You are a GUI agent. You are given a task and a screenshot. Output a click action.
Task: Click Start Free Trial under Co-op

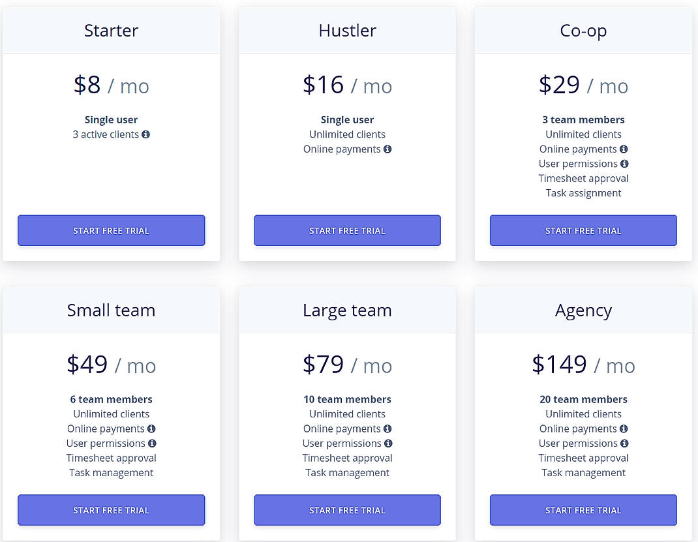click(583, 230)
